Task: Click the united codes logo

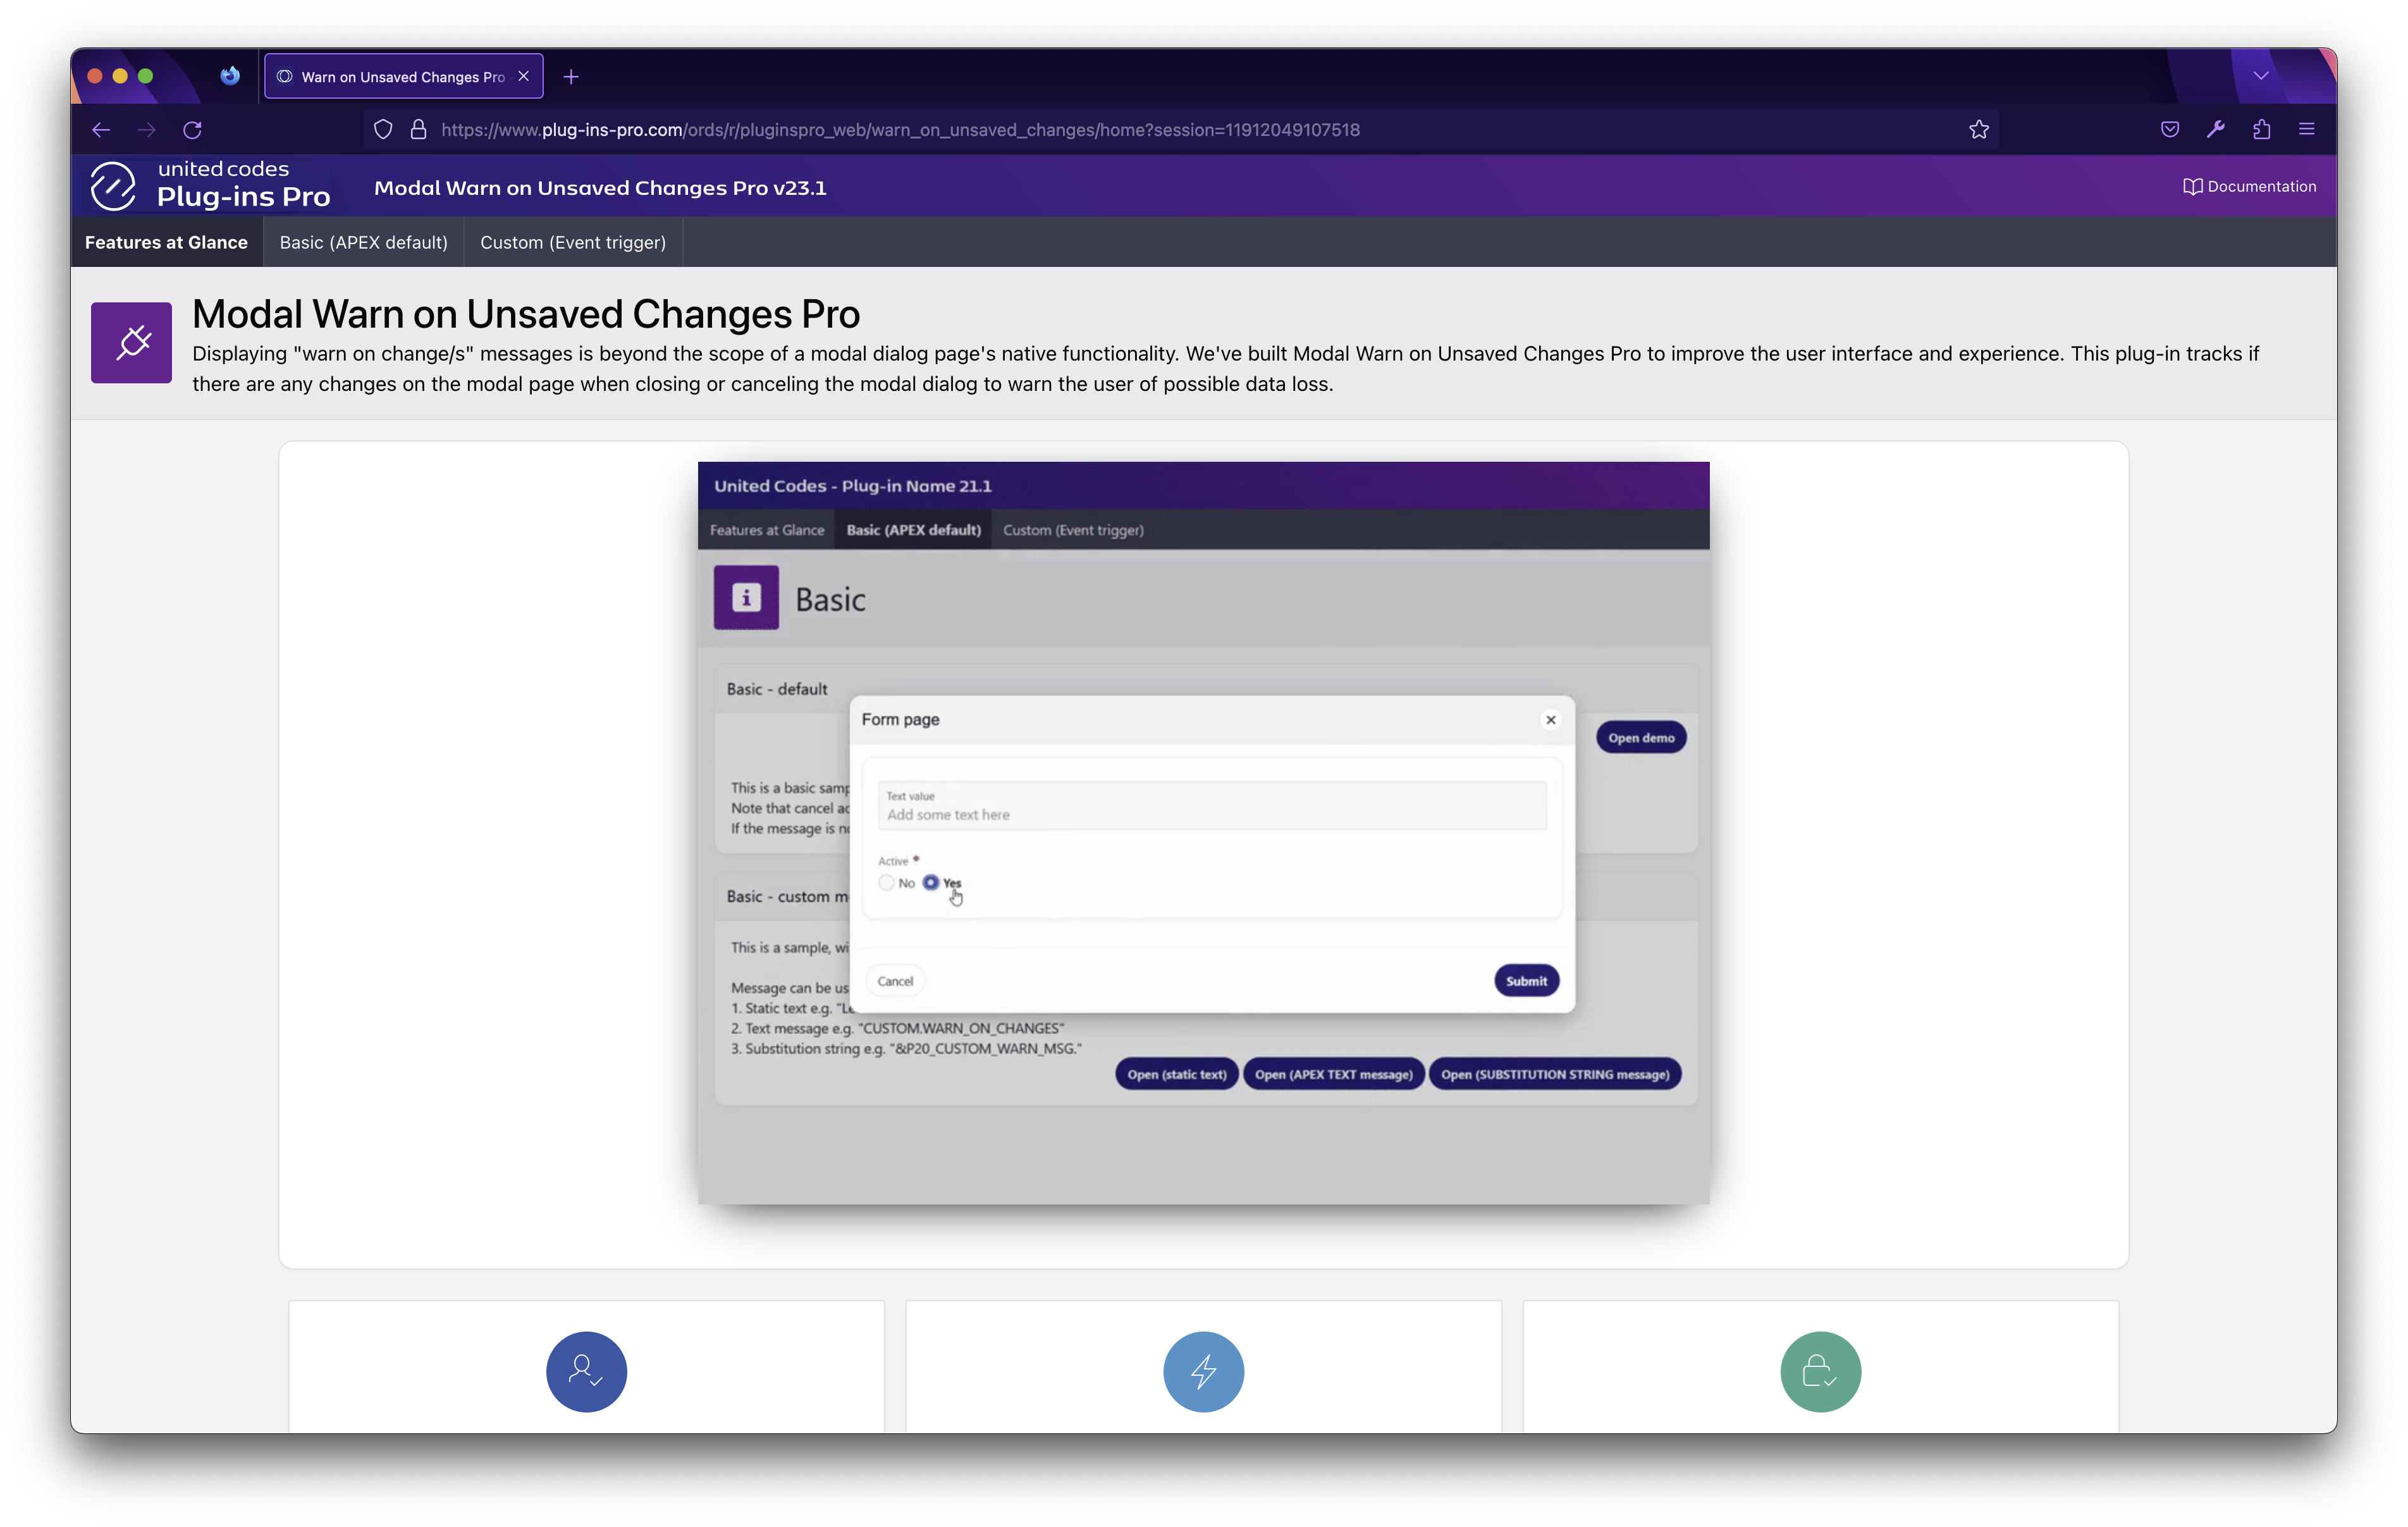Action: click(113, 186)
